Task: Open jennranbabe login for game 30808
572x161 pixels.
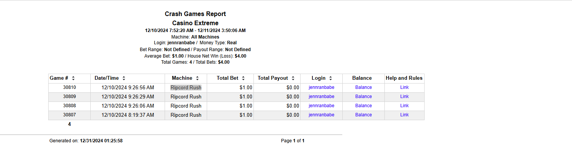Action: (321, 106)
